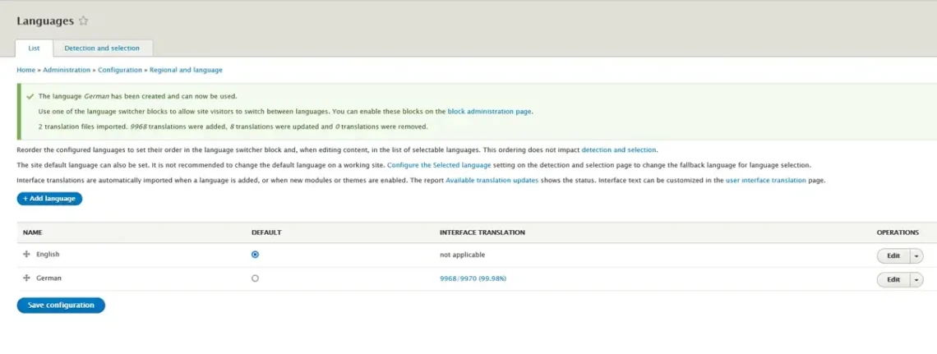Viewport: 937px width, 354px height.
Task: Open the user interface translation link
Action: 765,180
